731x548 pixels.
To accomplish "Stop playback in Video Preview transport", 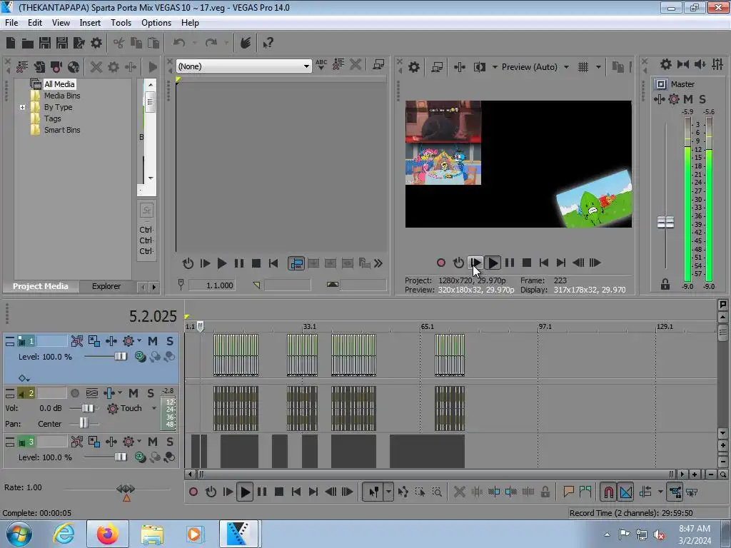I will [x=527, y=263].
